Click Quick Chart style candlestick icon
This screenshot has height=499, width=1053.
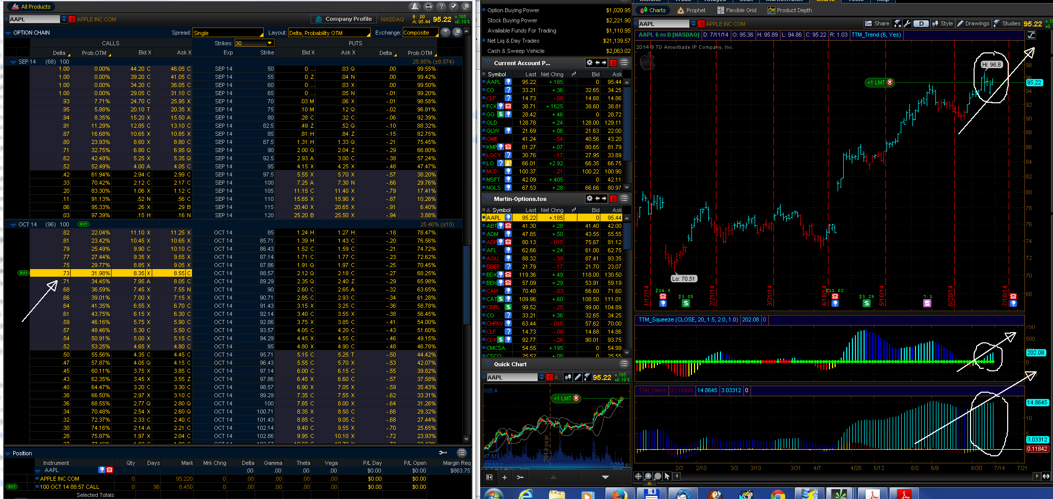click(568, 377)
